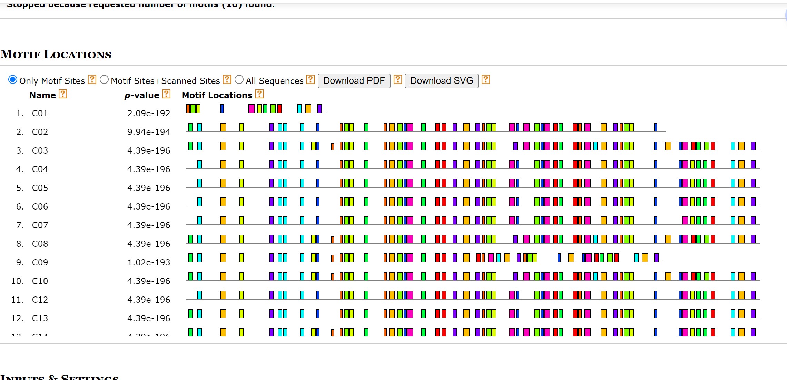Click blue motif block in C01 row
The height and width of the screenshot is (380, 787).
click(x=222, y=109)
